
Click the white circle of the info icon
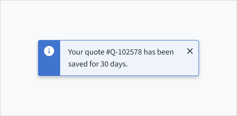point(49,51)
